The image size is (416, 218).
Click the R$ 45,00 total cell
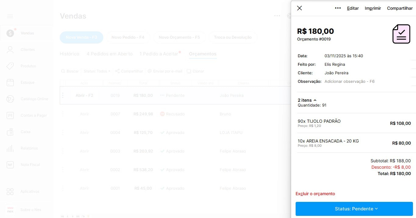point(143,188)
